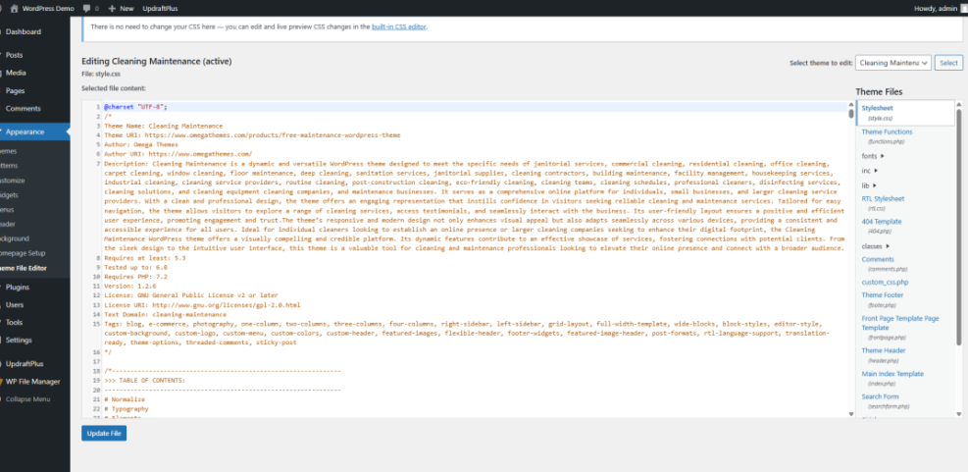
Task: Expand the classes folder
Action: (x=876, y=246)
